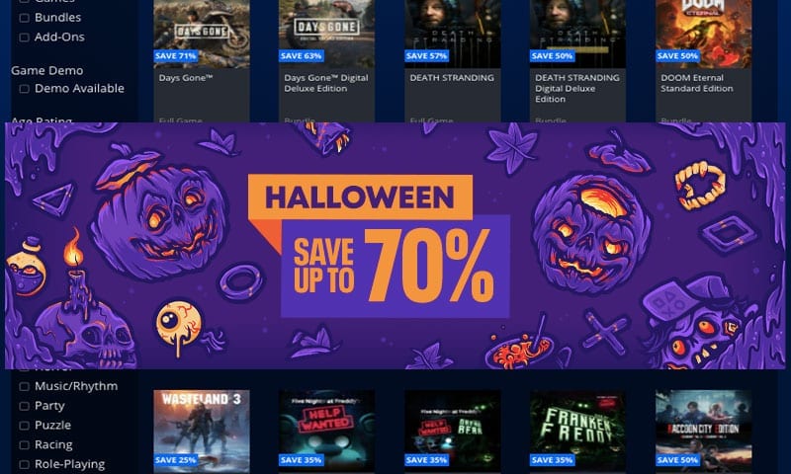This screenshot has height=474, width=791.
Task: Enable the Demo Available checkbox
Action: [24, 89]
